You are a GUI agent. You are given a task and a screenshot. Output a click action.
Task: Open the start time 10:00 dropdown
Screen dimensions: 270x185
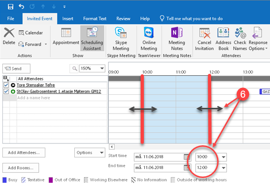(x=223, y=157)
